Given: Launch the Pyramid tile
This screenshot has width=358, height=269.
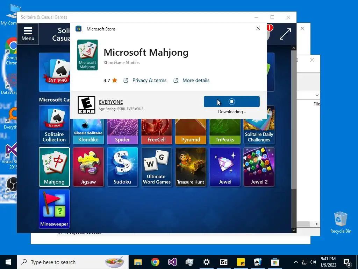Looking at the screenshot, I should (x=191, y=132).
